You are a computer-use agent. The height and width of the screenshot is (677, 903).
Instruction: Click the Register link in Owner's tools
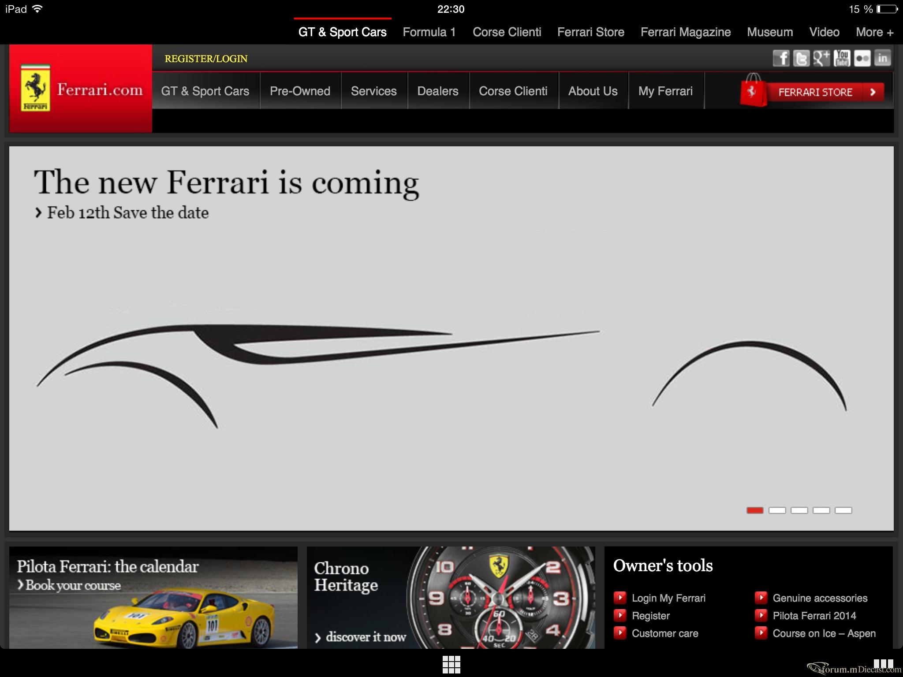[650, 616]
